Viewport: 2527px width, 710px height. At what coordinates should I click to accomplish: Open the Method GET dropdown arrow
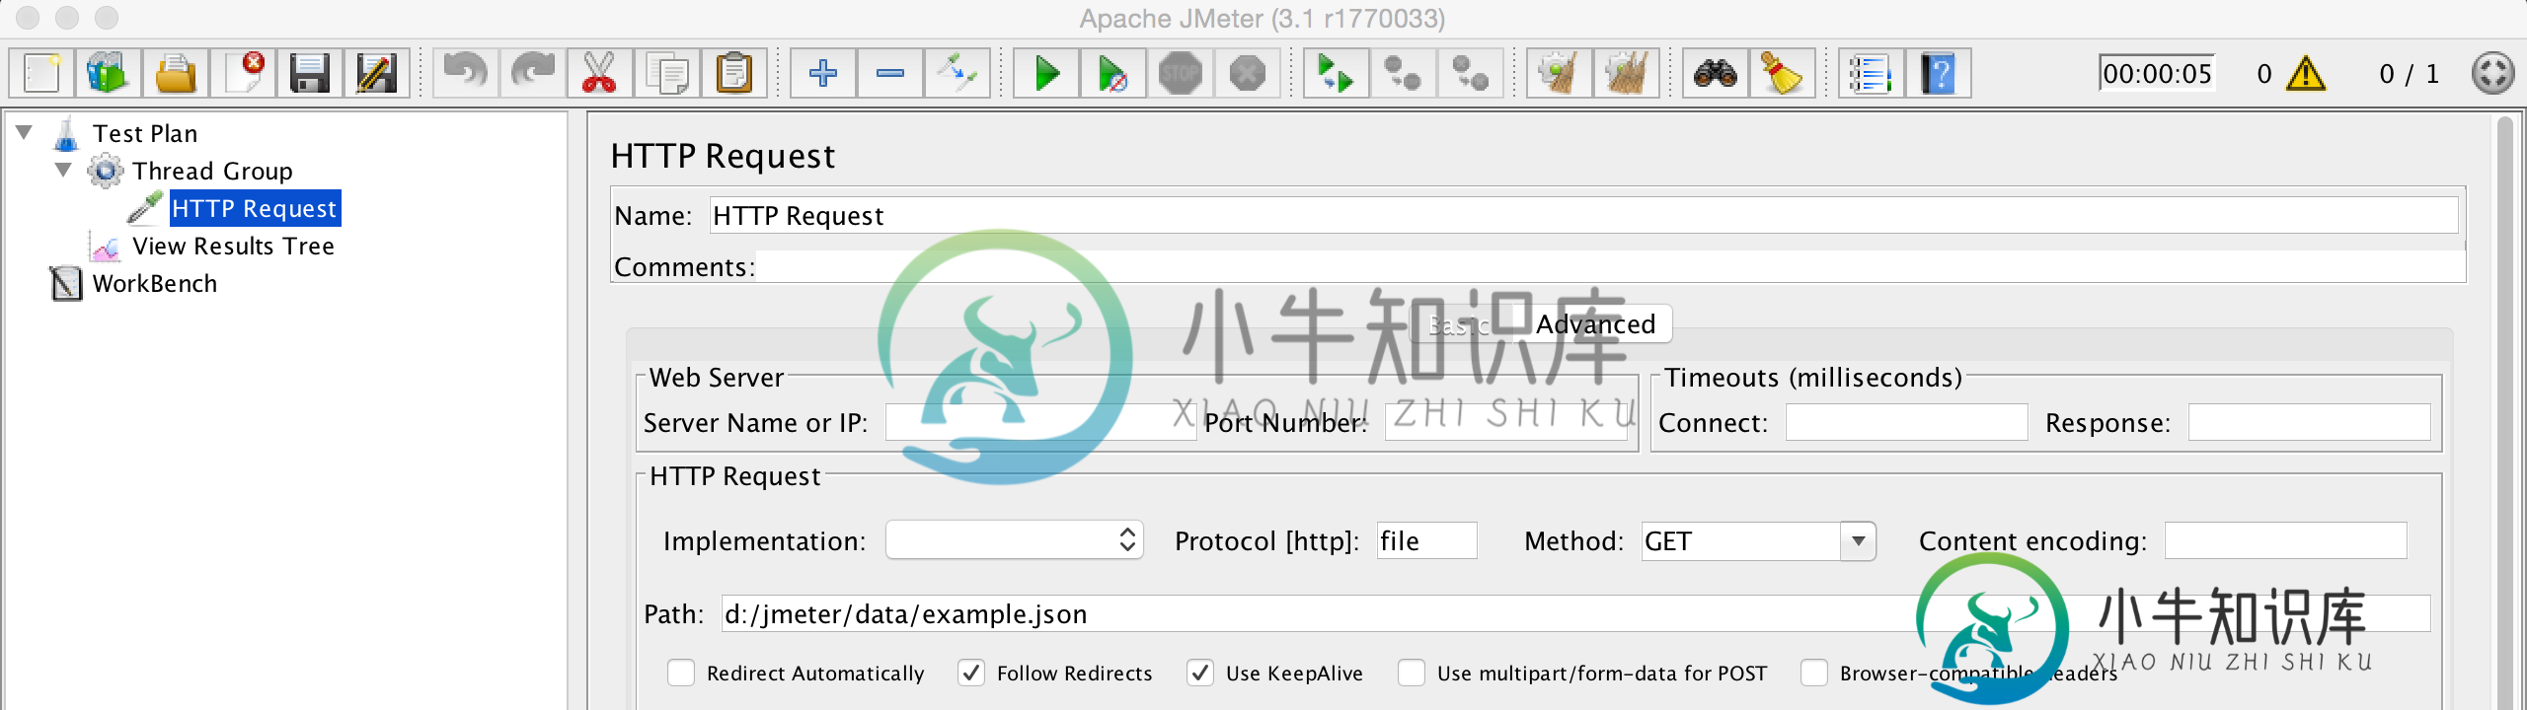pos(1858,540)
